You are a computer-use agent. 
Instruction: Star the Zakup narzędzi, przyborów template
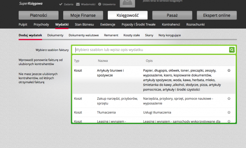coord(229,99)
